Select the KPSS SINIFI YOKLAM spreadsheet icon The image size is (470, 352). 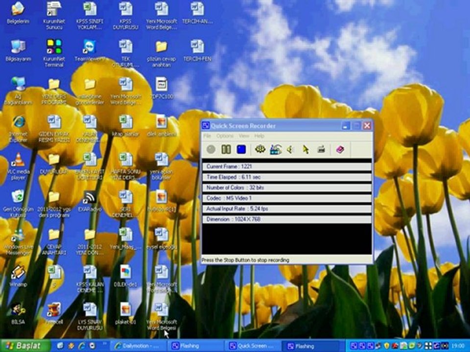click(x=90, y=16)
